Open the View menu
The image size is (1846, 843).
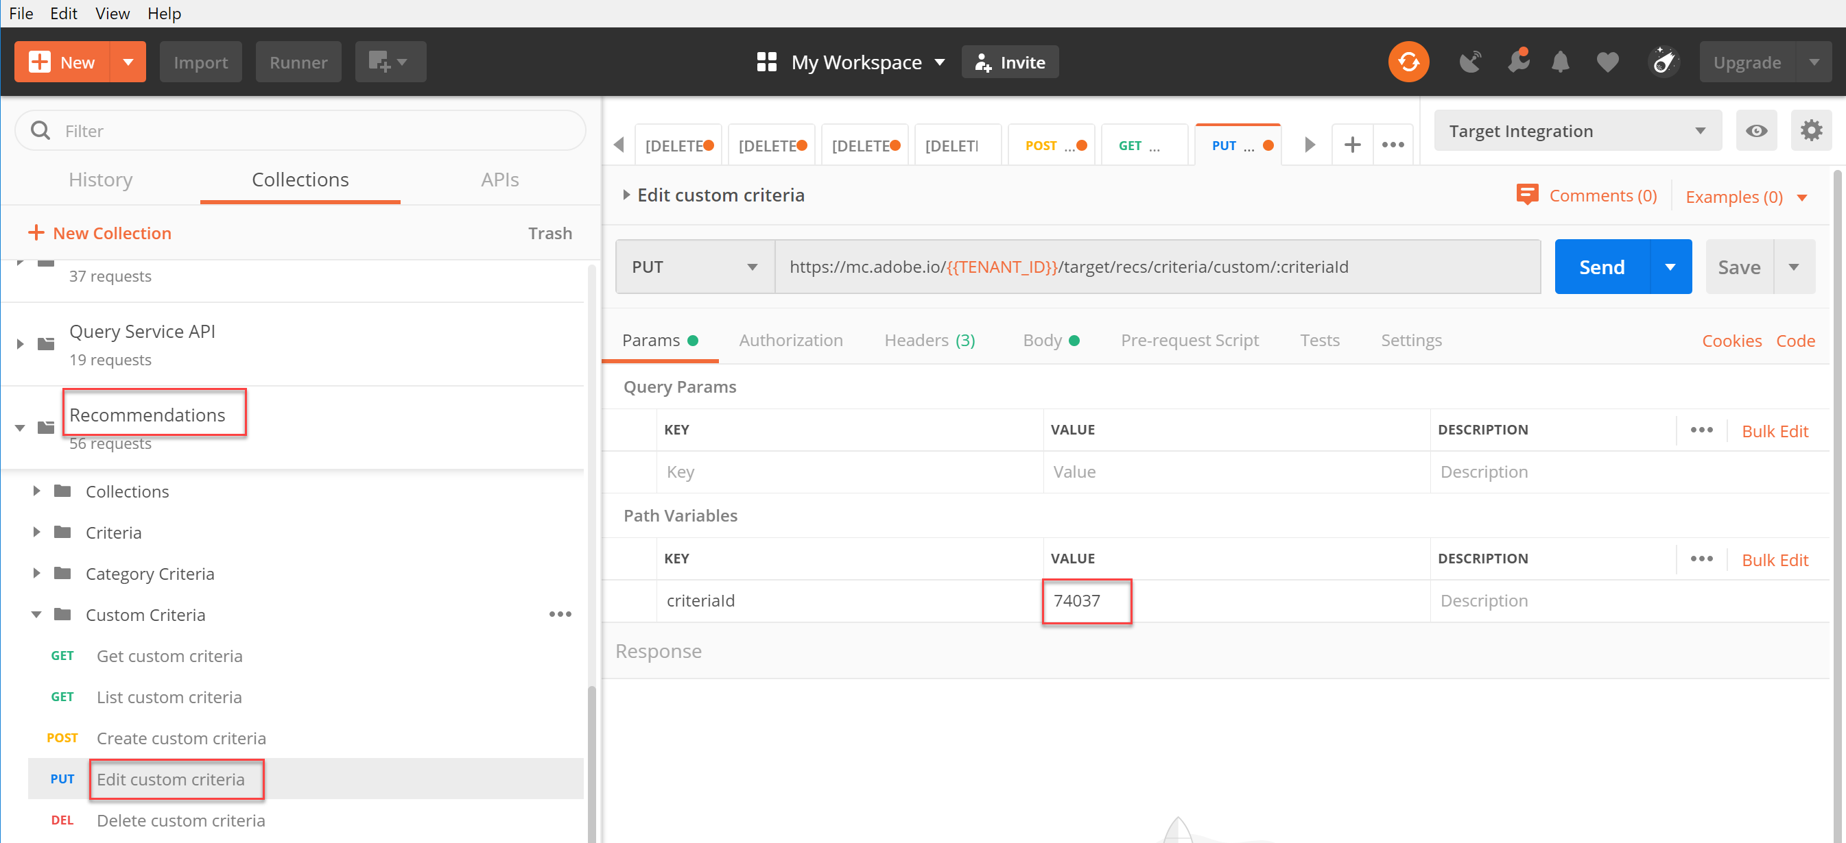(111, 13)
